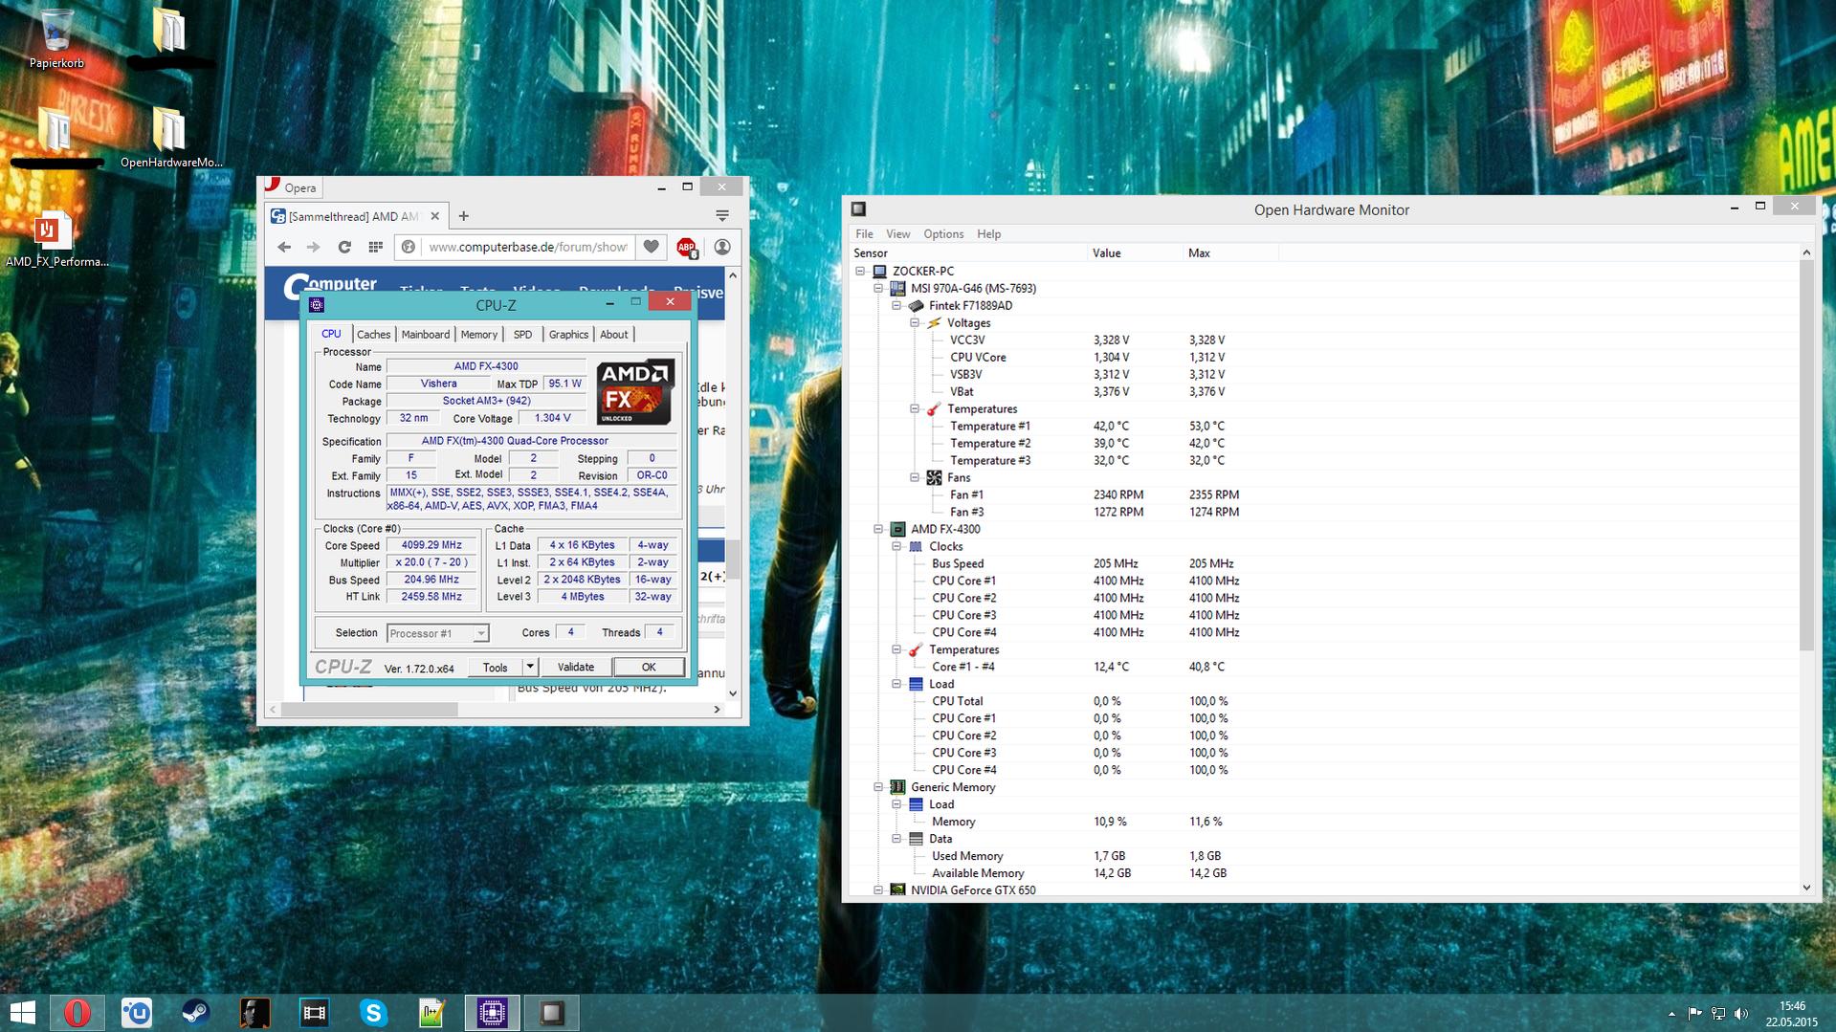Click the OK button in CPU-Z

tap(649, 668)
